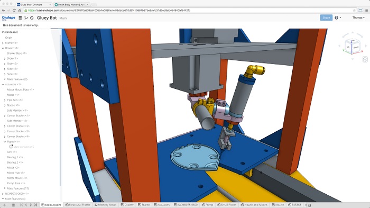Add a new tab with plus icon
The width and height of the screenshot is (370, 208).
(4, 205)
